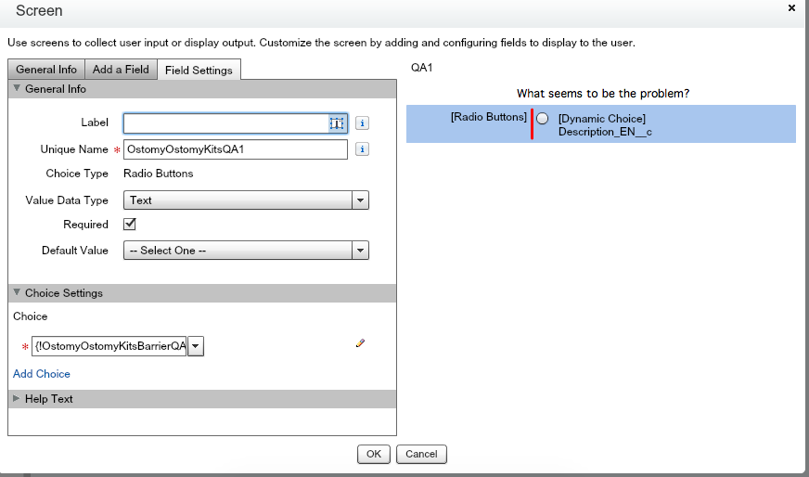The width and height of the screenshot is (809, 477).
Task: Select the Radio Buttons field in preview pane
Action: click(601, 124)
